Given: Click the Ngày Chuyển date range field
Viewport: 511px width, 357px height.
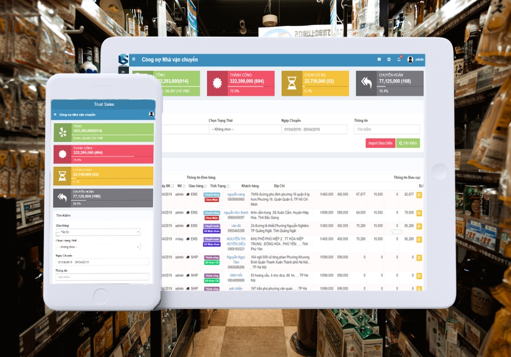Looking at the screenshot, I should click(314, 130).
